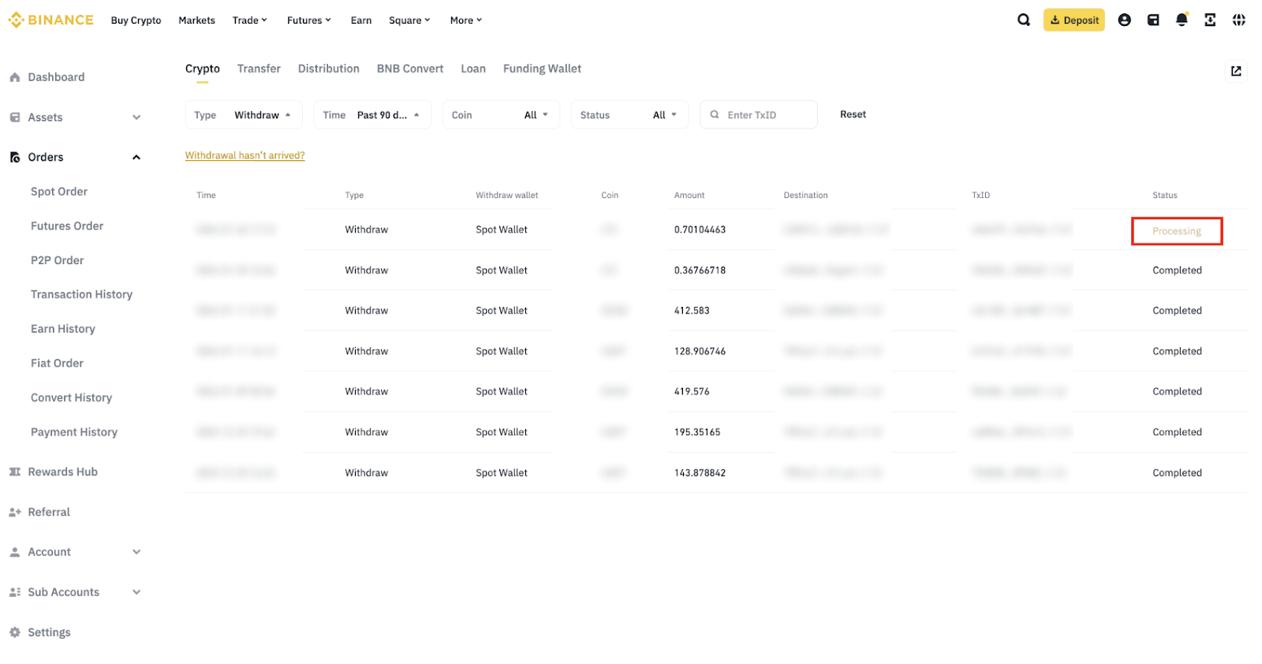Collapse the Orders section chevron

[136, 158]
